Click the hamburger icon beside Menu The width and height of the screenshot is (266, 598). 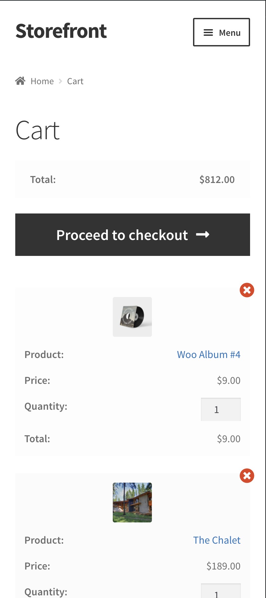[208, 32]
